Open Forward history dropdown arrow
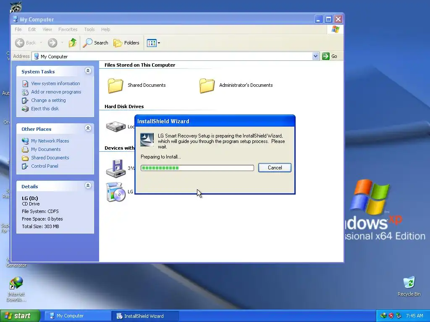The width and height of the screenshot is (430, 322). coord(62,43)
